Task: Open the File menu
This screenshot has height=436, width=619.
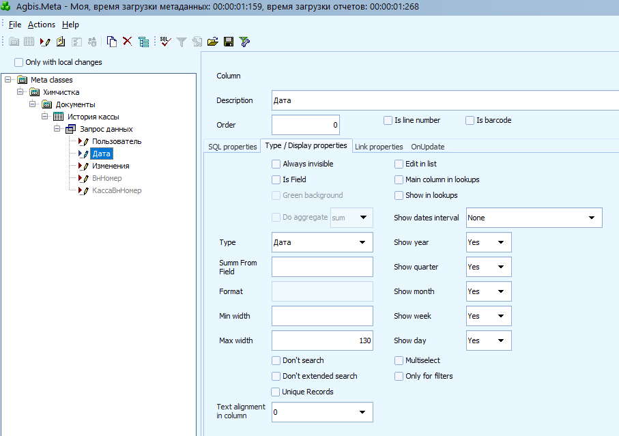Action: (15, 25)
